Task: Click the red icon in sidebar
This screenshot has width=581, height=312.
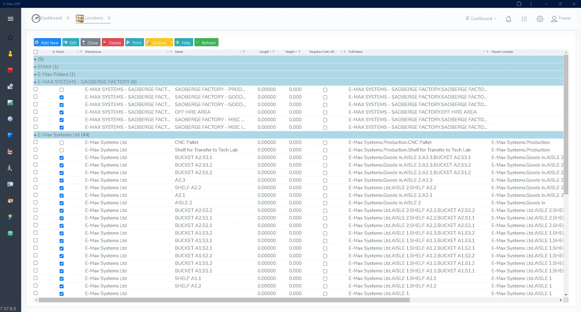Action: click(10, 70)
